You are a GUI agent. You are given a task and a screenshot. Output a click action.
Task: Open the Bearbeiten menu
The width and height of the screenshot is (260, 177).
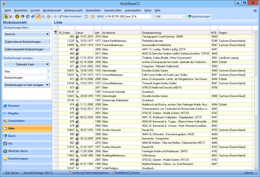tap(21, 10)
